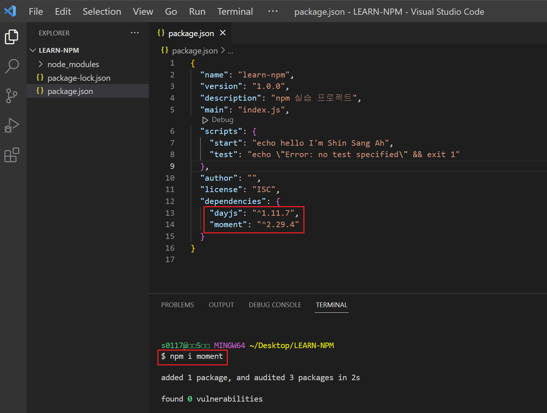The width and height of the screenshot is (547, 413).
Task: Click the breadcrumb ellipsis item
Action: [230, 51]
